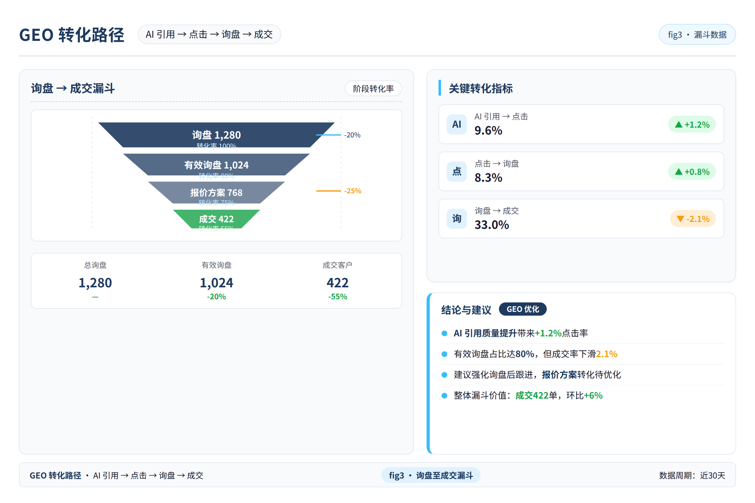The height and width of the screenshot is (503, 755).
Task: Click the green -55% under 成交客户
Action: point(337,296)
